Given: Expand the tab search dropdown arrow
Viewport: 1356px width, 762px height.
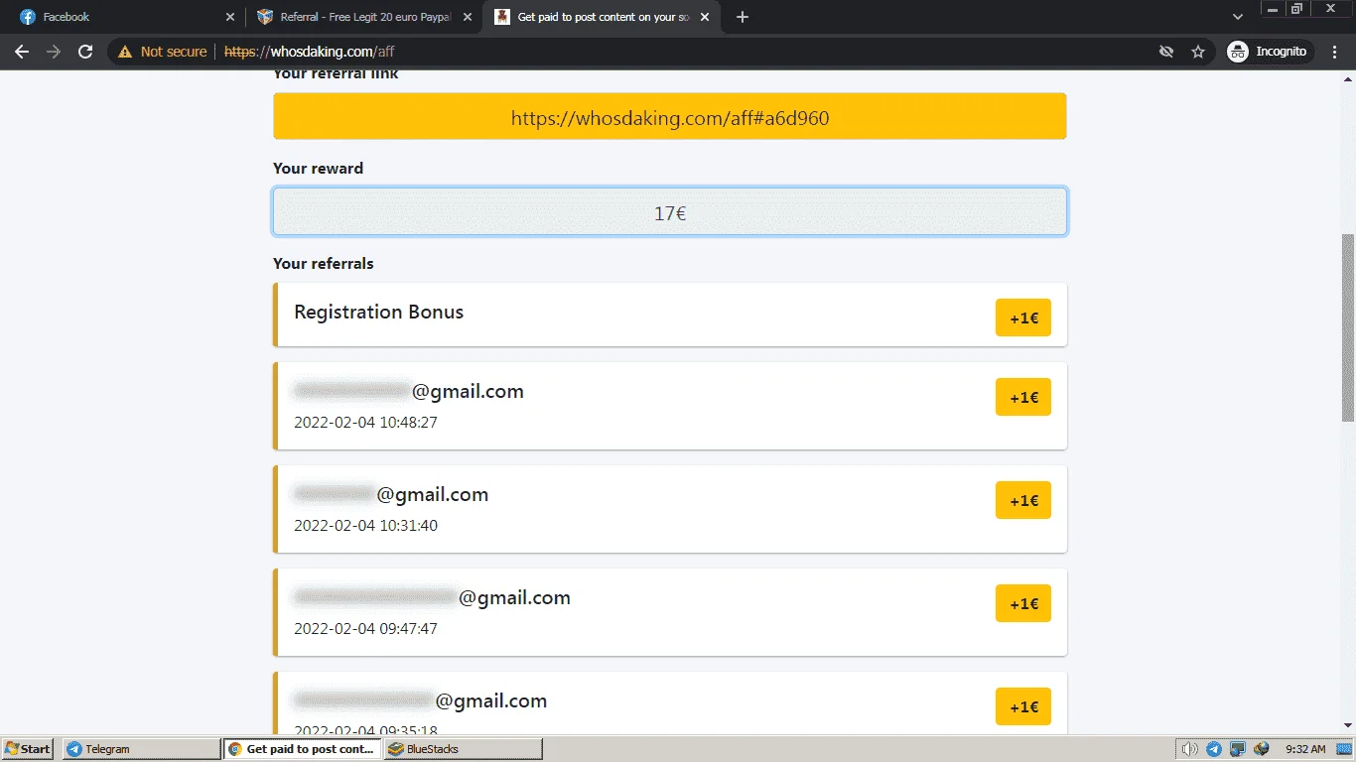Looking at the screenshot, I should 1237,17.
